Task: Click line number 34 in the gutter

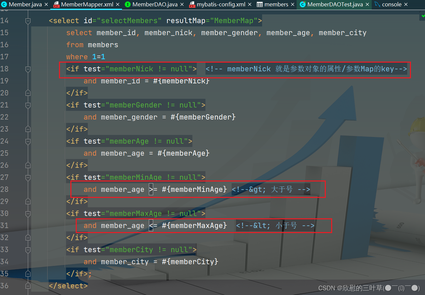Action: coord(4,262)
